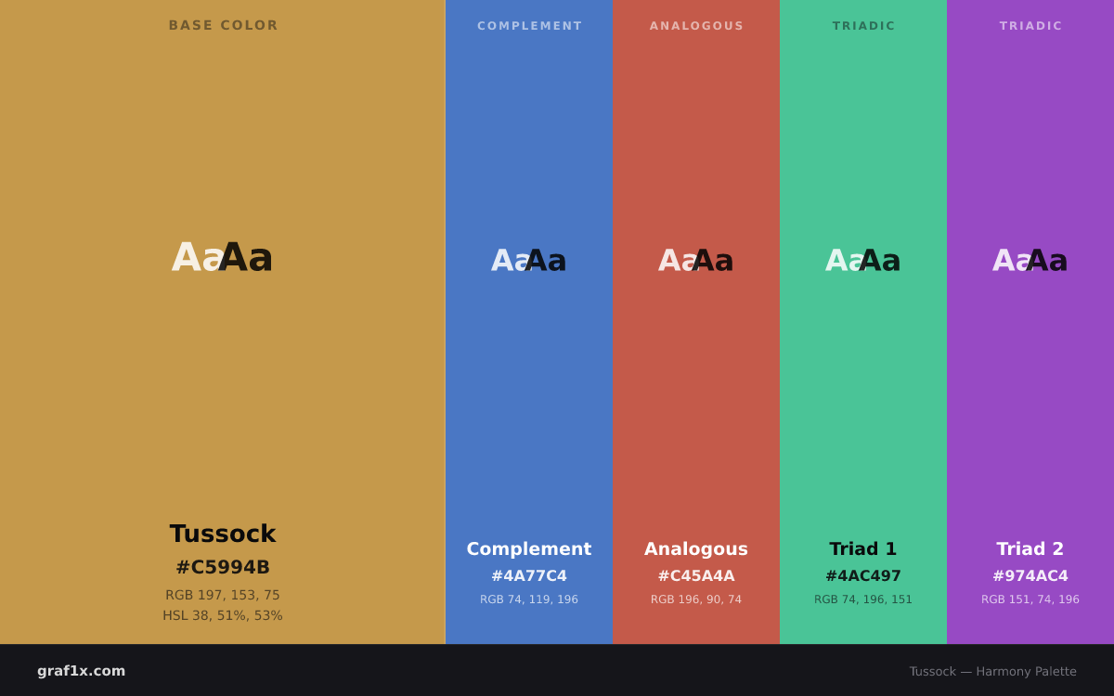Click the #C45A4A hex value
Viewport: 1114px width, 696px height.
(696, 576)
